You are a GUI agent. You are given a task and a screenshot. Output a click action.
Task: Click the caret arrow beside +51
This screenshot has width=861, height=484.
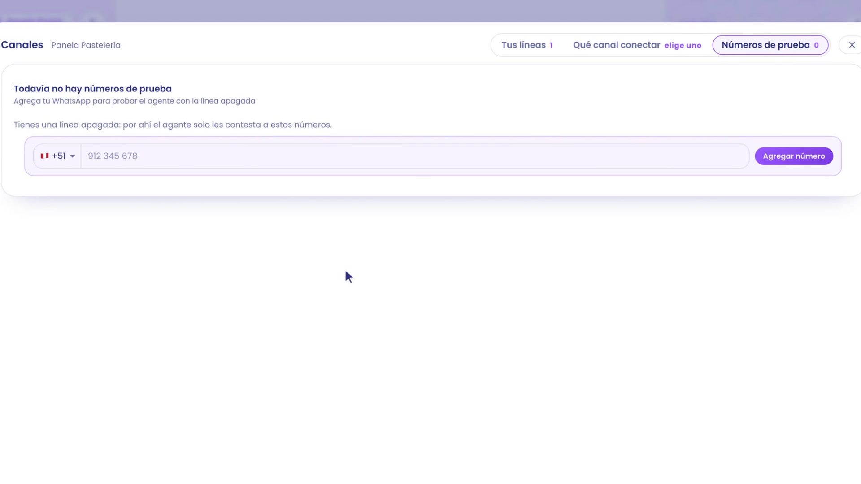coord(72,156)
